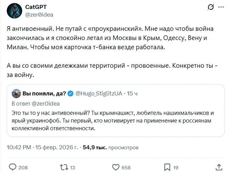231x173 pixels.
Task: Click the "15 ч" quoted post timestamp
Action: (x=132, y=93)
